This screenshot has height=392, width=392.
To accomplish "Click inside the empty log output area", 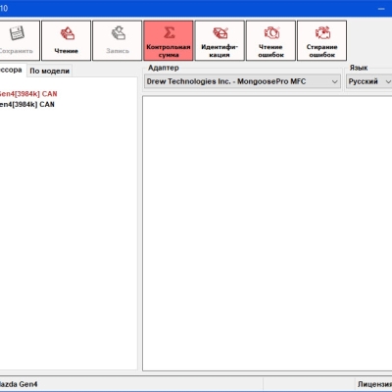I will [x=268, y=233].
